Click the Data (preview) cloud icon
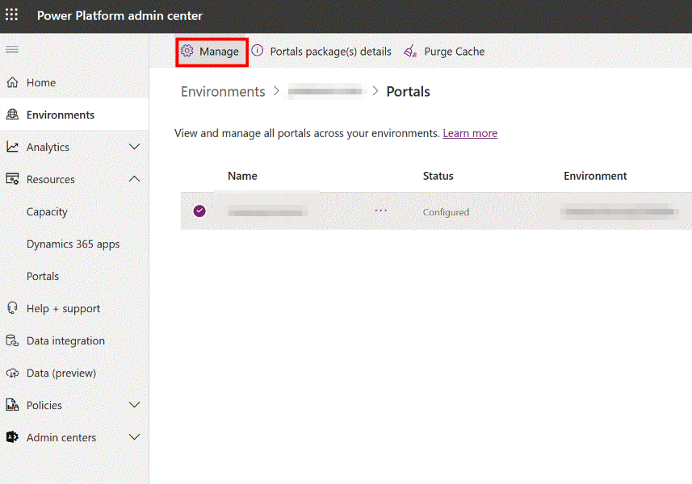Image resolution: width=692 pixels, height=484 pixels. pyautogui.click(x=12, y=373)
